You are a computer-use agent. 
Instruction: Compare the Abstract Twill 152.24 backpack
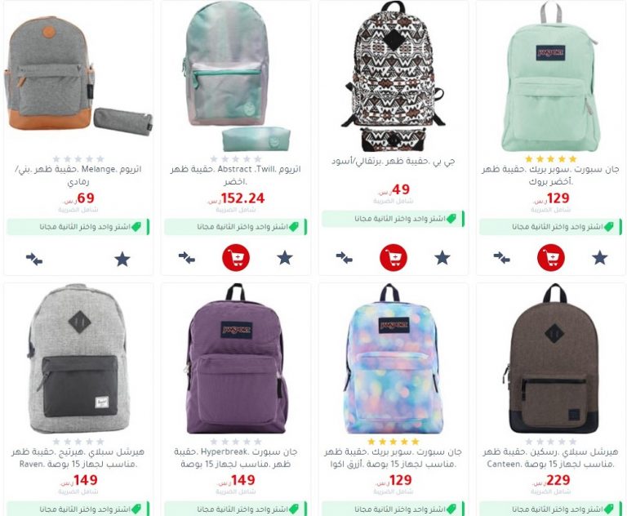click(187, 258)
